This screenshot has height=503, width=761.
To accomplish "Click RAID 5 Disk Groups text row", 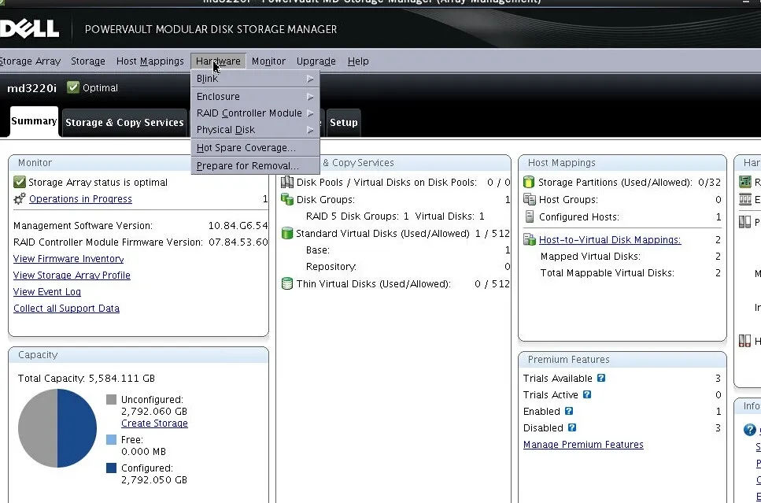I will [395, 216].
